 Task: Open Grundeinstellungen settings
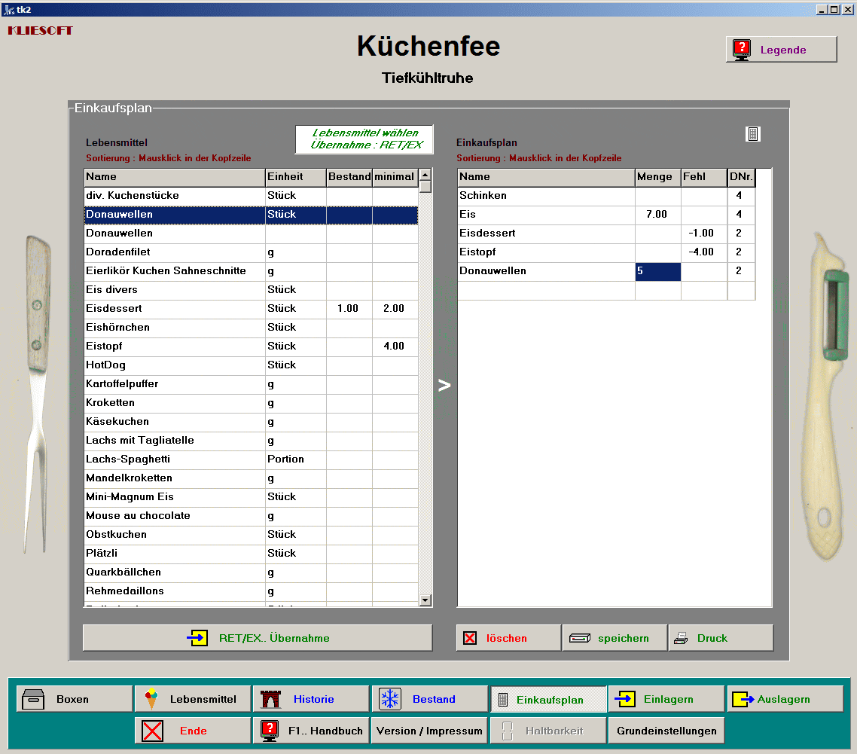coord(666,731)
